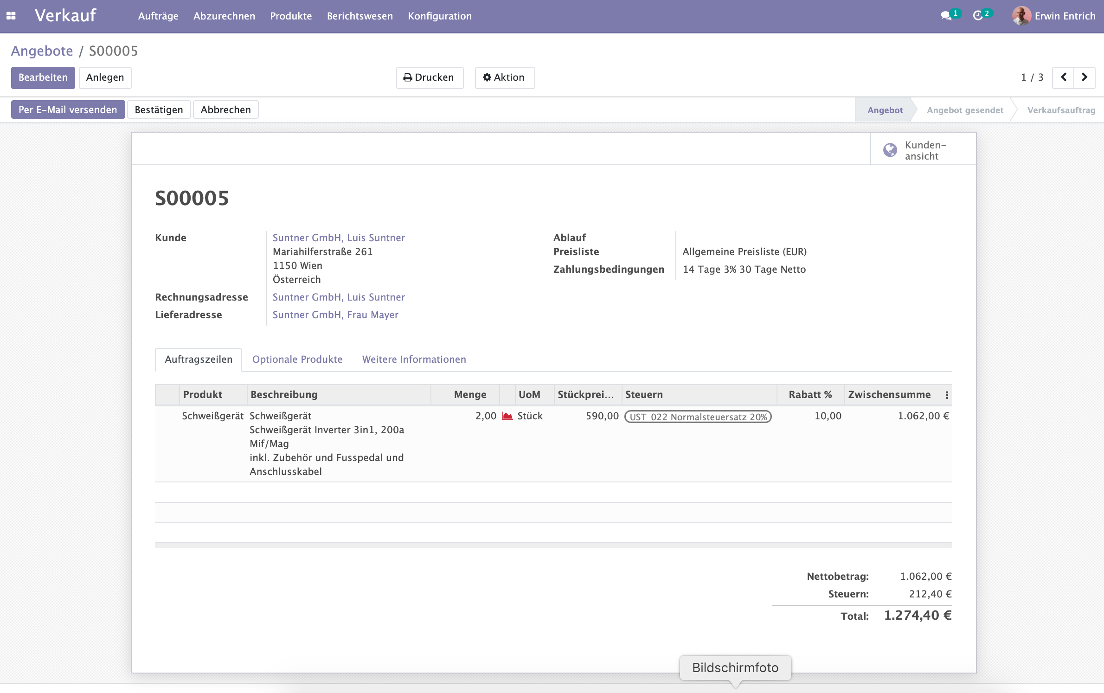Switch to Optionale Produkte tab
1104x693 pixels.
point(297,359)
